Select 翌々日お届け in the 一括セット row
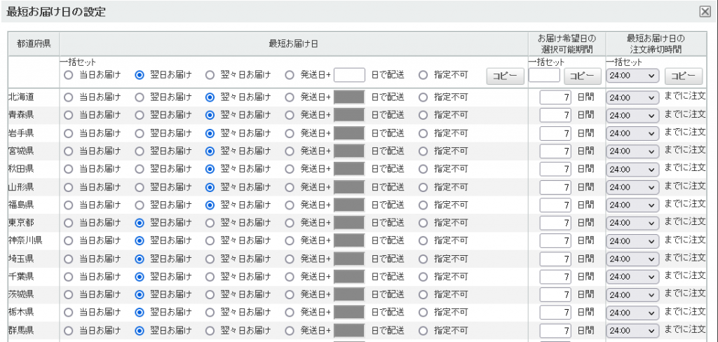This screenshot has width=718, height=342. click(x=210, y=75)
